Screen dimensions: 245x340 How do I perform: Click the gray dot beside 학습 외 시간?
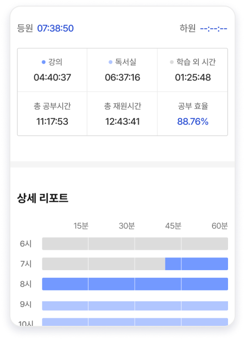171,62
